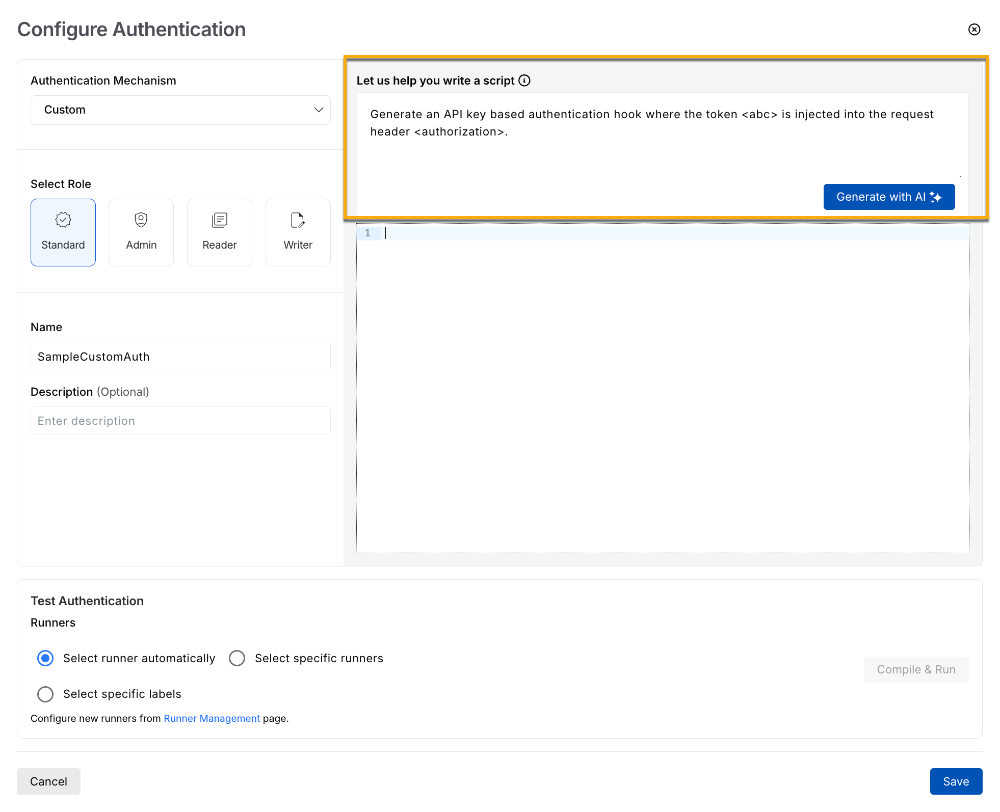
Task: Click into the code editor line 1
Action: coord(674,233)
